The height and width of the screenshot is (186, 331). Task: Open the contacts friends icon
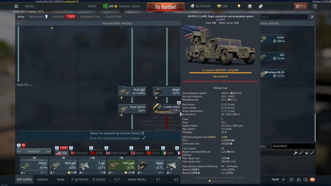[299, 179]
